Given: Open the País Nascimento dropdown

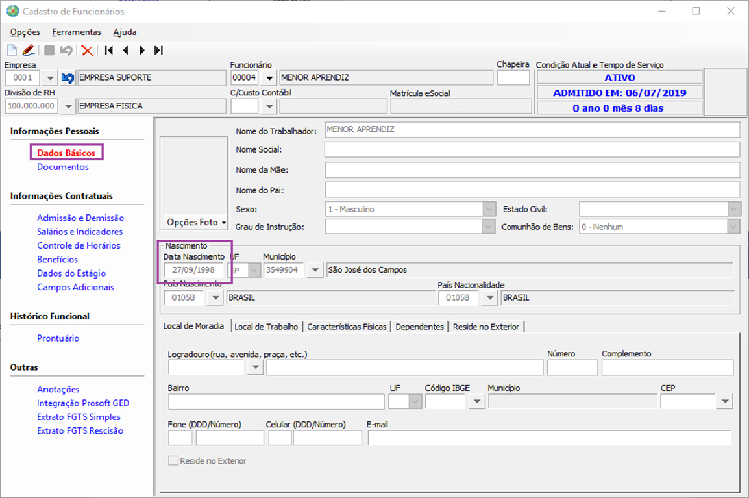Looking at the screenshot, I should tap(215, 298).
